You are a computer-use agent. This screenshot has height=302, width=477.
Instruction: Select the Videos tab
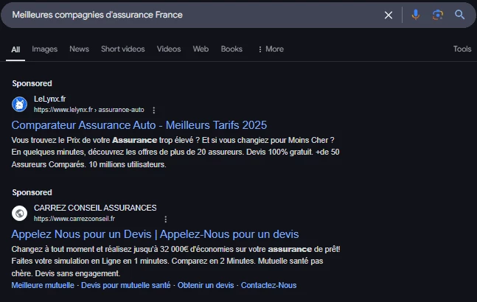pos(169,49)
